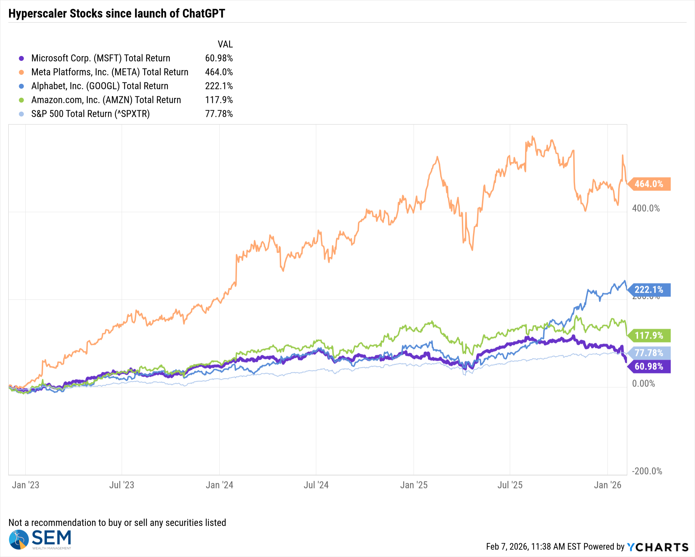Click the Jul '25 x-axis label

[510, 485]
